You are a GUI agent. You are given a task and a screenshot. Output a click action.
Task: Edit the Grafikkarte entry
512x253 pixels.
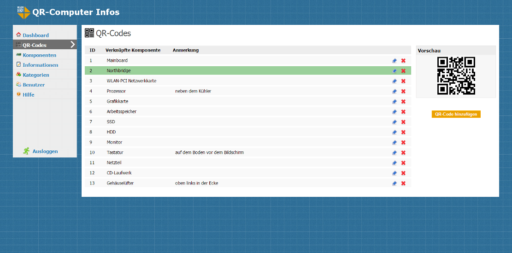[394, 101]
